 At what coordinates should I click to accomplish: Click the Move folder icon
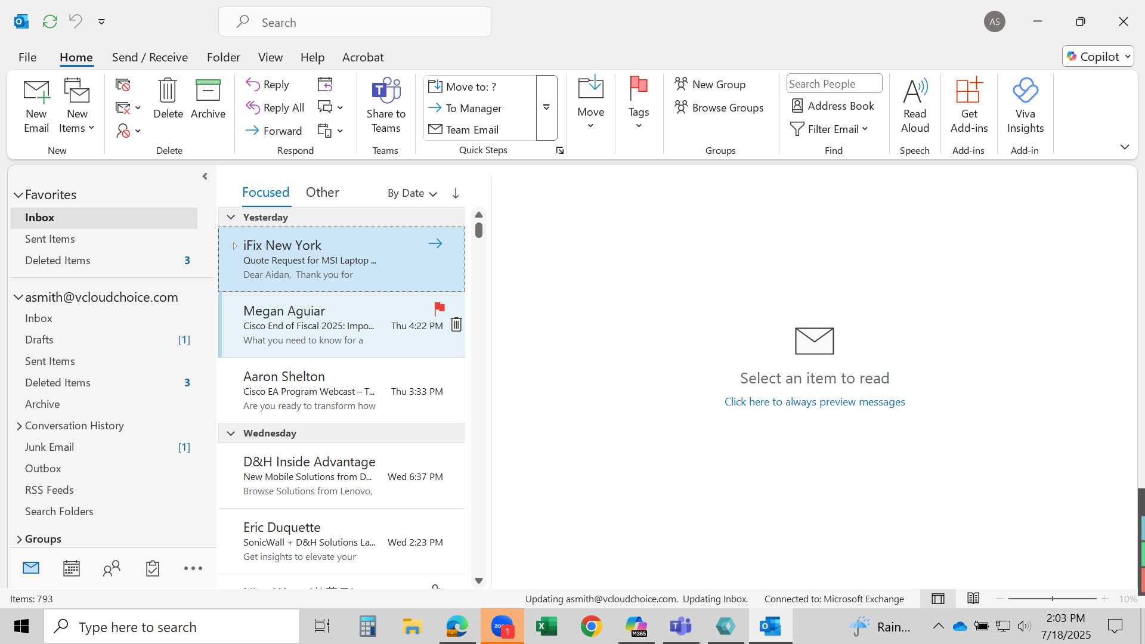point(591,88)
